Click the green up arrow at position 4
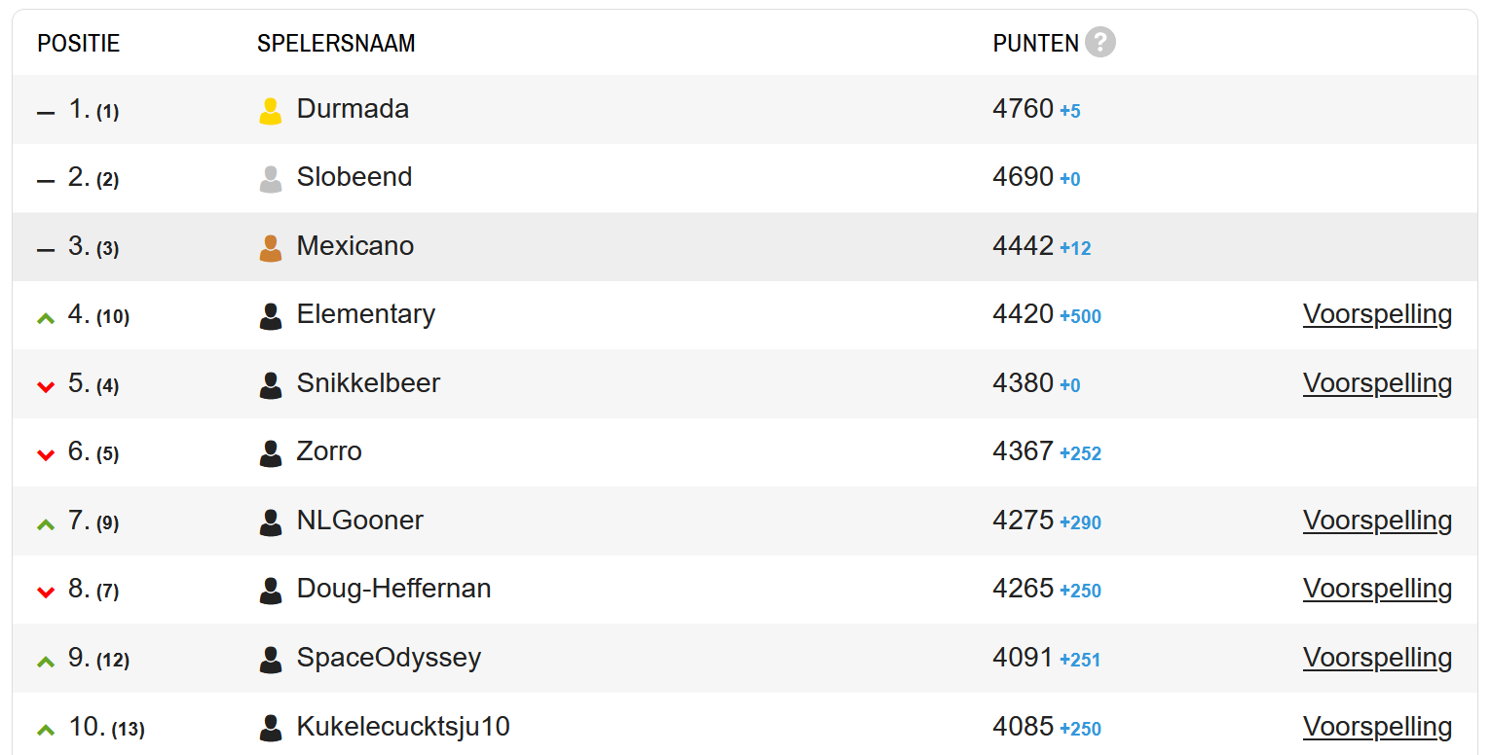The image size is (1491, 755). (46, 317)
